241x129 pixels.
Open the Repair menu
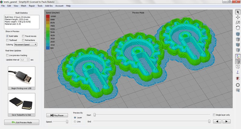(x=32, y=6)
